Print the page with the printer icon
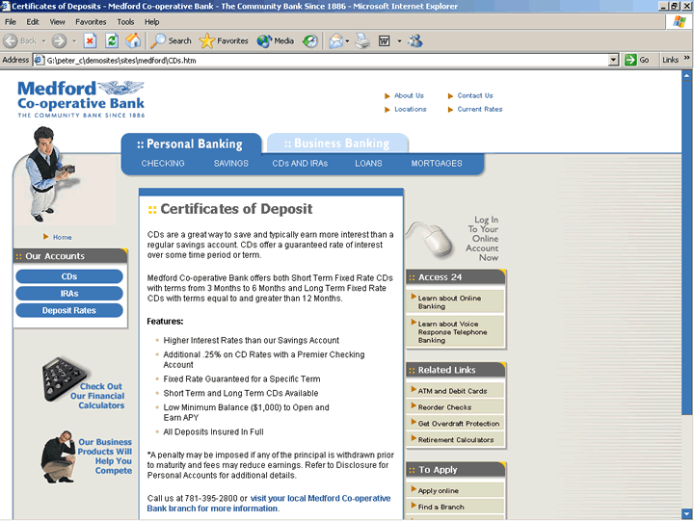The image size is (694, 521). pos(362,41)
